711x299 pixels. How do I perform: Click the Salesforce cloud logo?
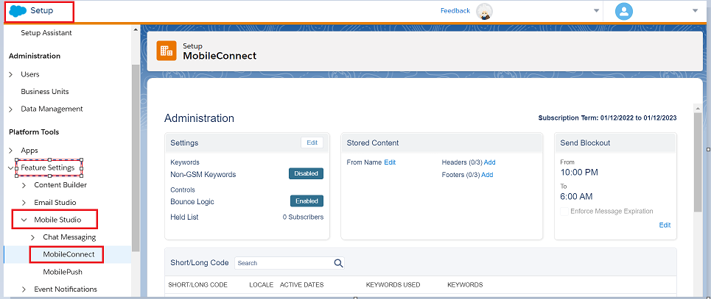pyautogui.click(x=18, y=11)
